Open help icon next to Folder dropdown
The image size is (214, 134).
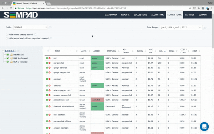pos(50,28)
